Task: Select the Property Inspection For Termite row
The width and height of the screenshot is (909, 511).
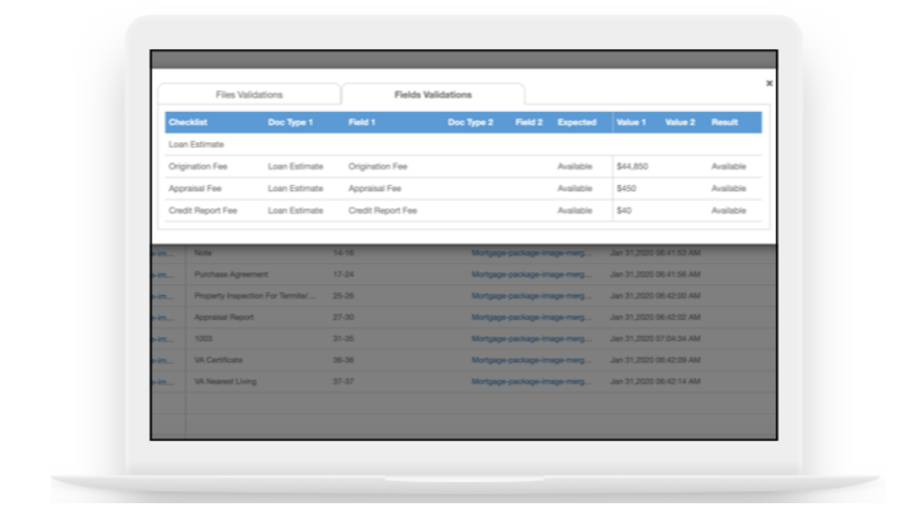Action: (x=464, y=296)
